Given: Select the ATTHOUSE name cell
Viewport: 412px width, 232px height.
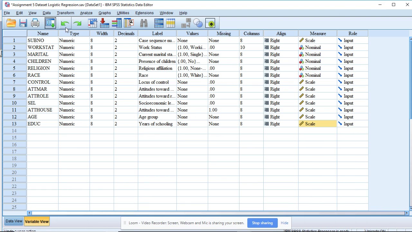Looking at the screenshot, I should point(43,110).
